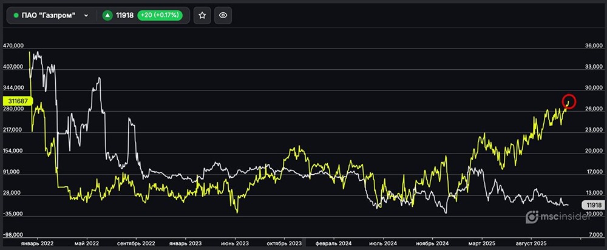Select the октябрь 2023 date on the axis
607x250 pixels.
pos(284,243)
